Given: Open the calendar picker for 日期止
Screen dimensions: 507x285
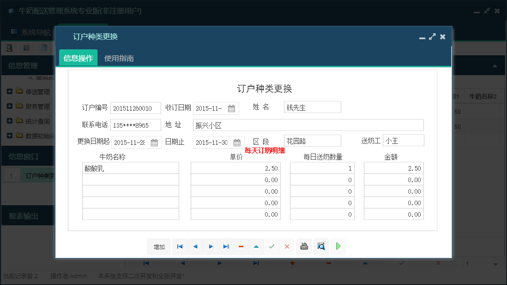Looking at the screenshot, I should coord(236,142).
